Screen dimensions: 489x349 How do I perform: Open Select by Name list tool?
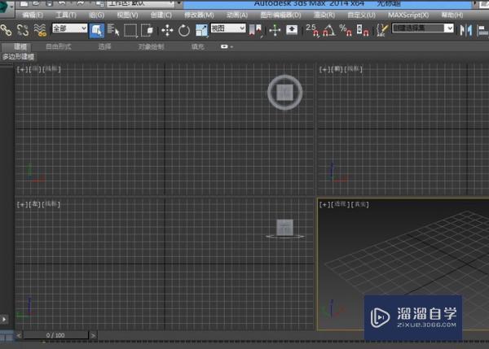coord(112,30)
